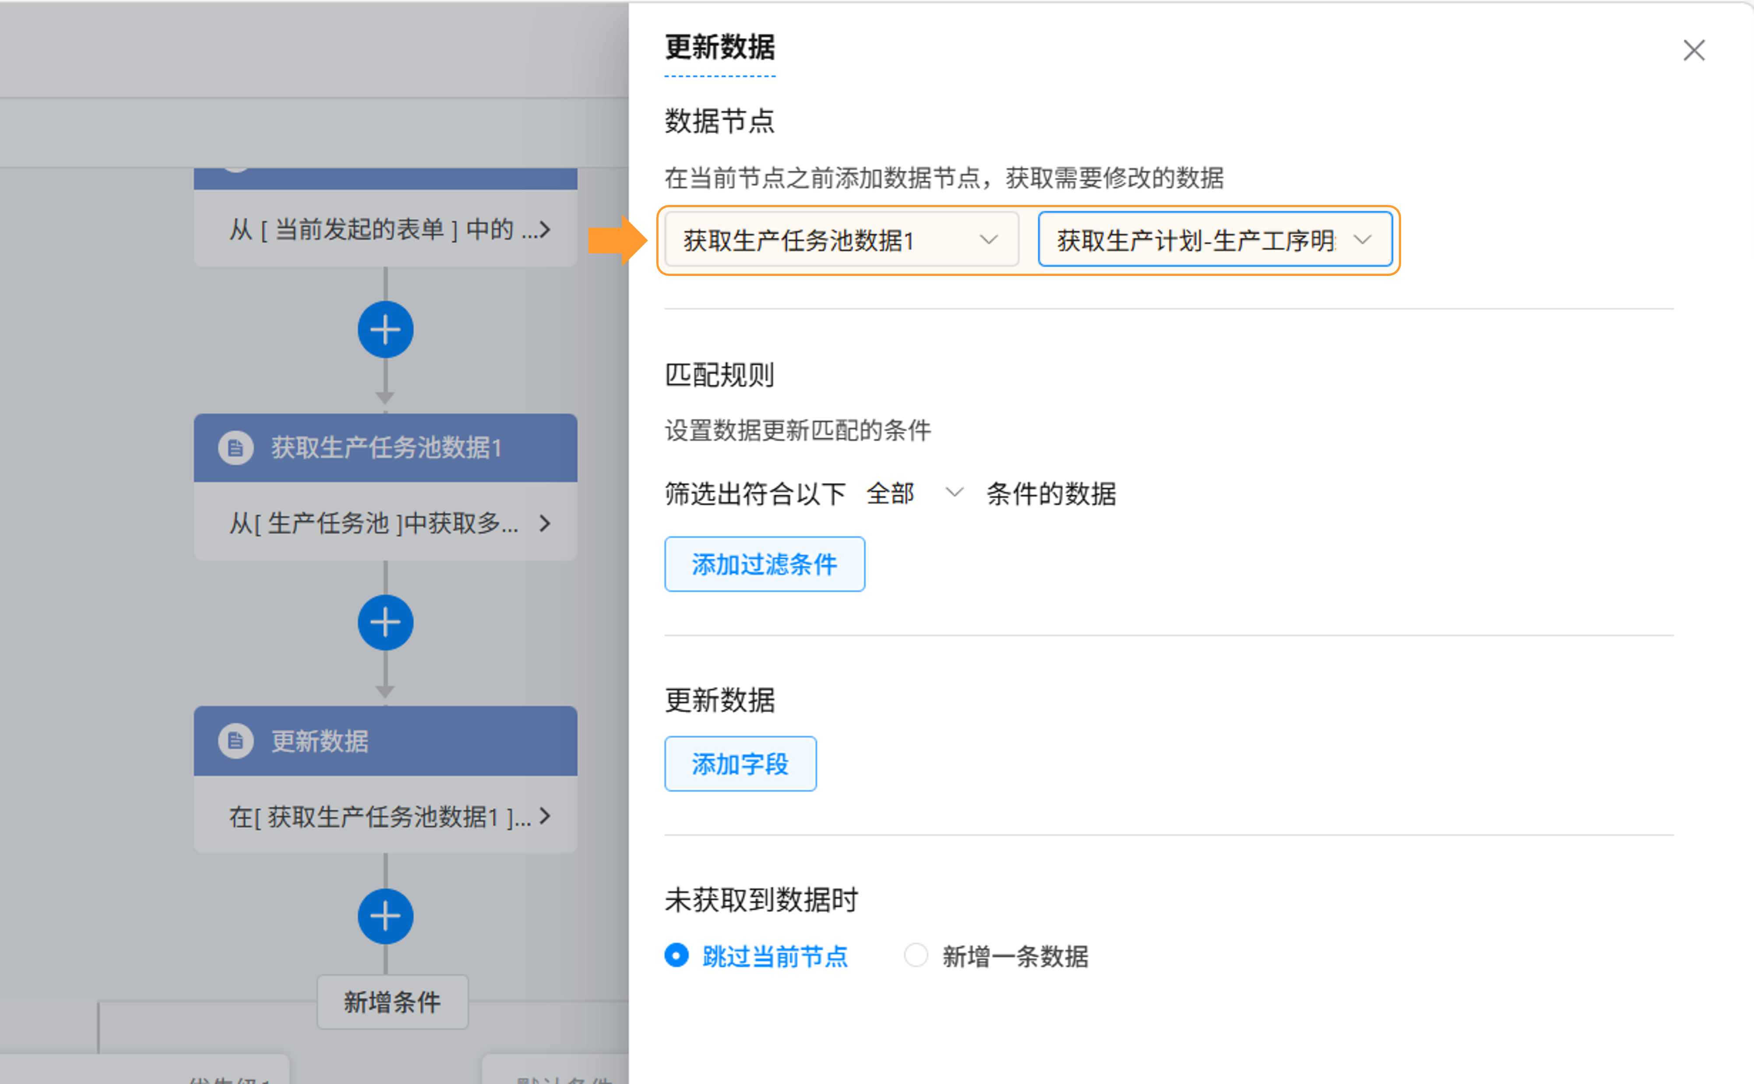The image size is (1754, 1084).
Task: Select 跳过当前节点 radio option
Action: point(676,956)
